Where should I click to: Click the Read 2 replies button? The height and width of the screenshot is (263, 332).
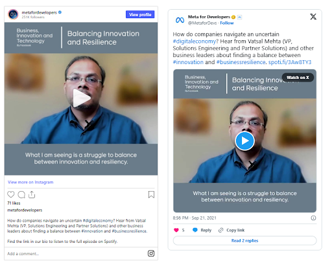pos(244,241)
